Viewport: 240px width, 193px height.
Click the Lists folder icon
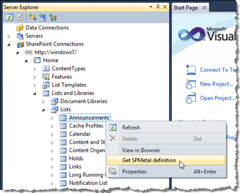pyautogui.click(x=54, y=110)
